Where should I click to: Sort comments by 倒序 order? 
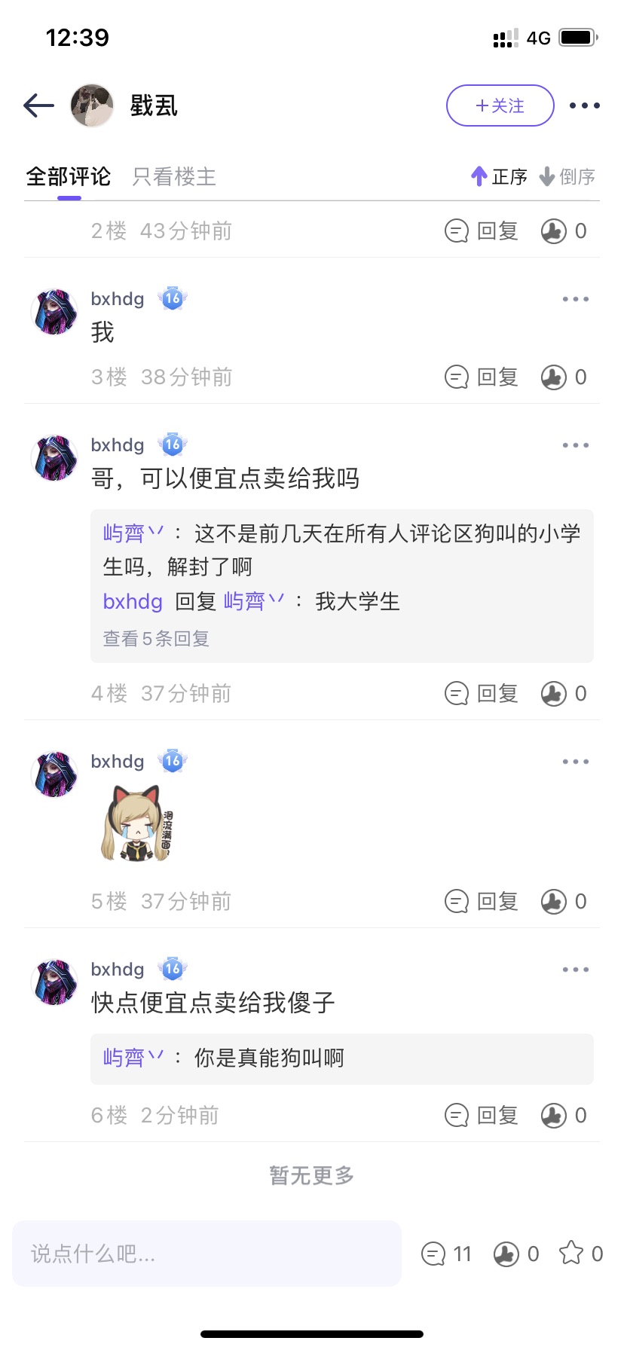pyautogui.click(x=567, y=177)
